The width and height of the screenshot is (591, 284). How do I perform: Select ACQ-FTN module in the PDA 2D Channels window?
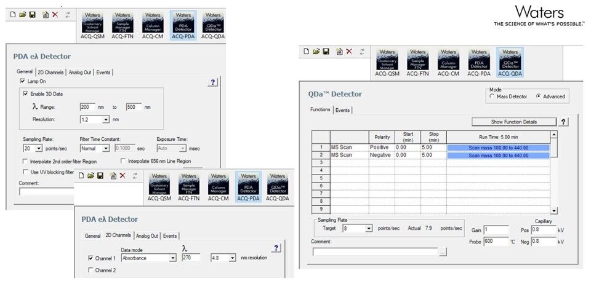189,187
